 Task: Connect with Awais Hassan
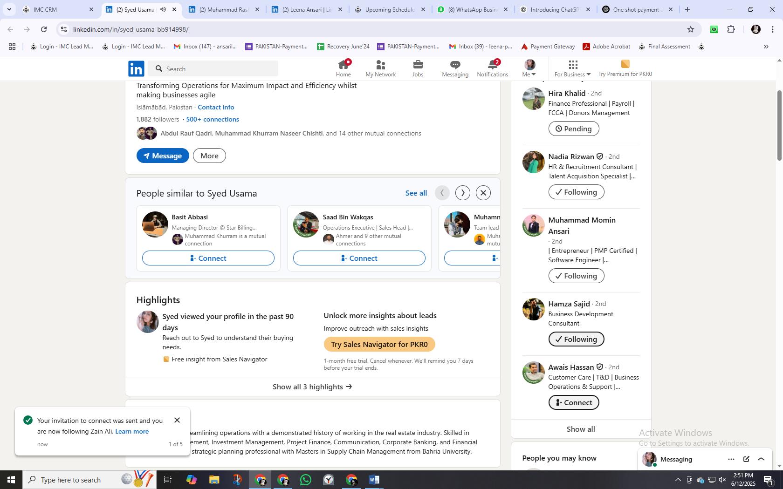click(x=574, y=402)
